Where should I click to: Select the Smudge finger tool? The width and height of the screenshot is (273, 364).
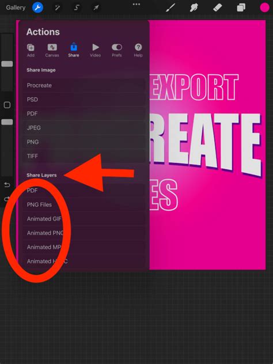(194, 8)
